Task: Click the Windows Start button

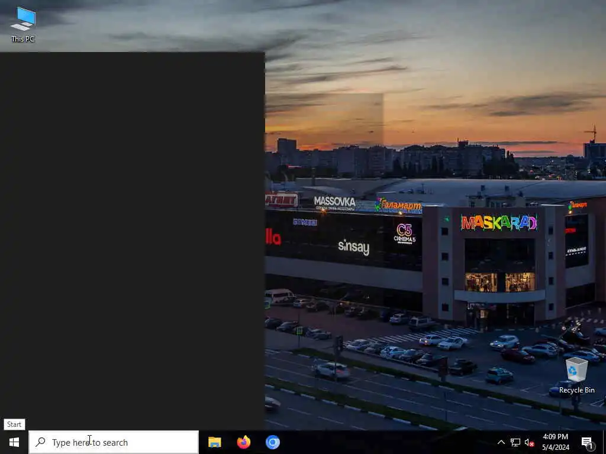Action: 14,442
